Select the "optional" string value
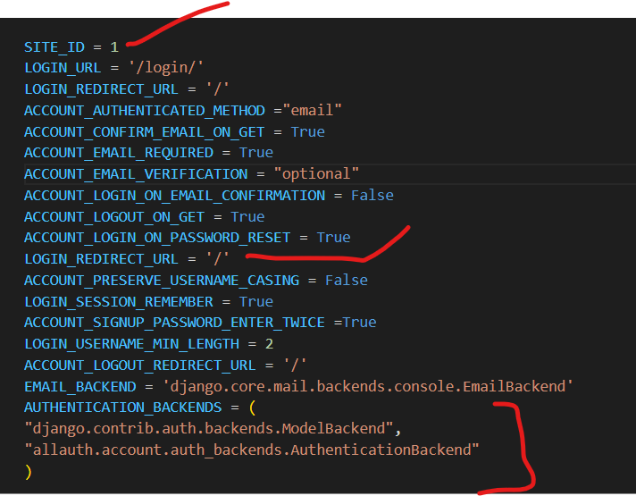Viewport: 636px width, 496px height. click(316, 174)
